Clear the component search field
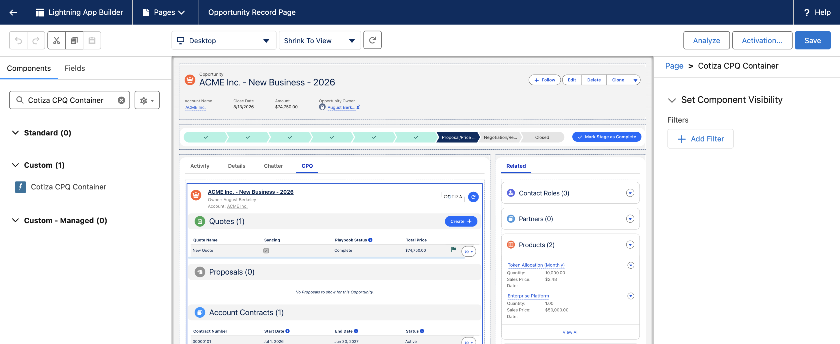This screenshot has height=344, width=840. tap(121, 100)
